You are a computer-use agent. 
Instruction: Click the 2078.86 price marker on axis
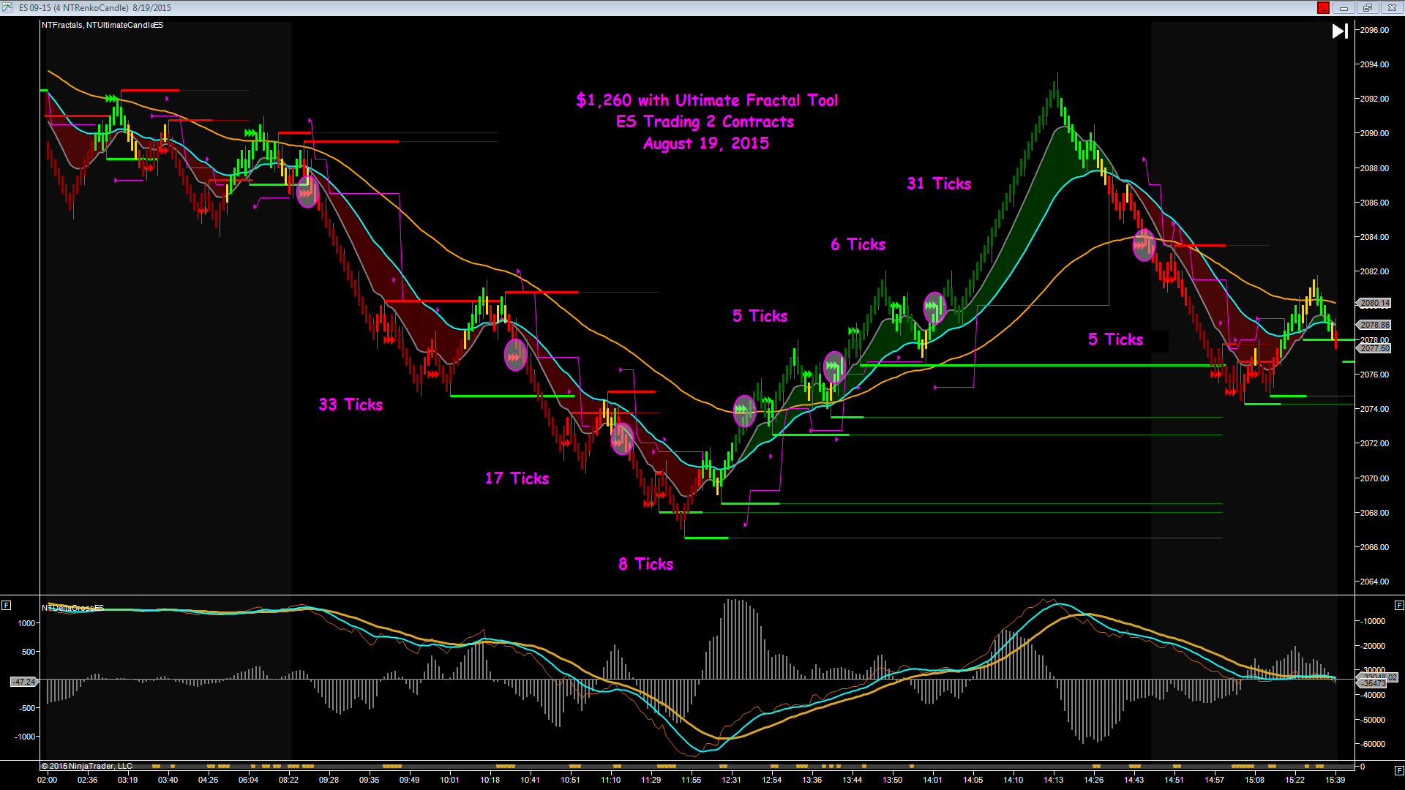[1374, 325]
